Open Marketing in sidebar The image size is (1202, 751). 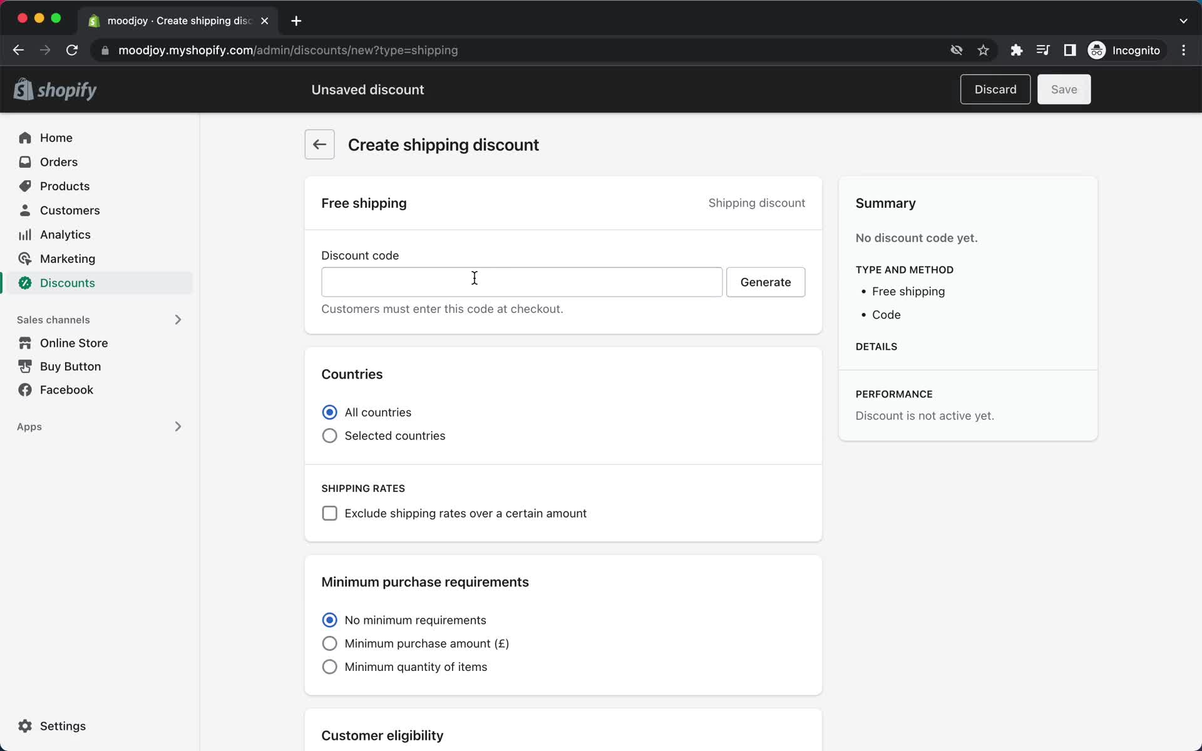click(x=68, y=258)
